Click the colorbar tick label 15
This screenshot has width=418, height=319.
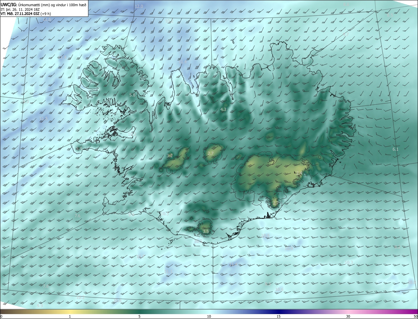click(x=279, y=316)
